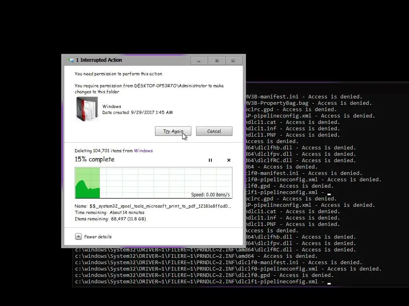Minimize the Interrupted Action dialog
Viewport: 409px width, 306px height.
click(199, 61)
